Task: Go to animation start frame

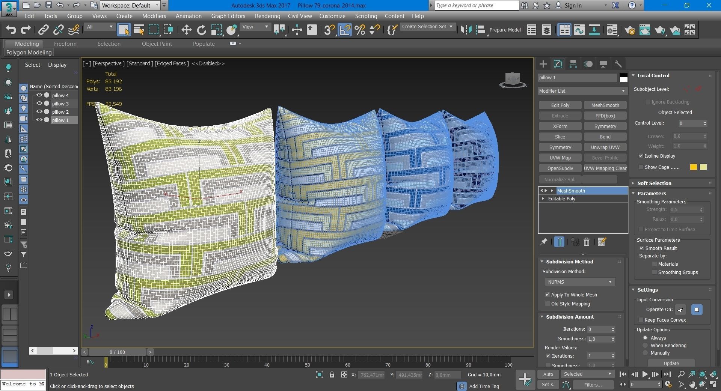Action: point(623,374)
